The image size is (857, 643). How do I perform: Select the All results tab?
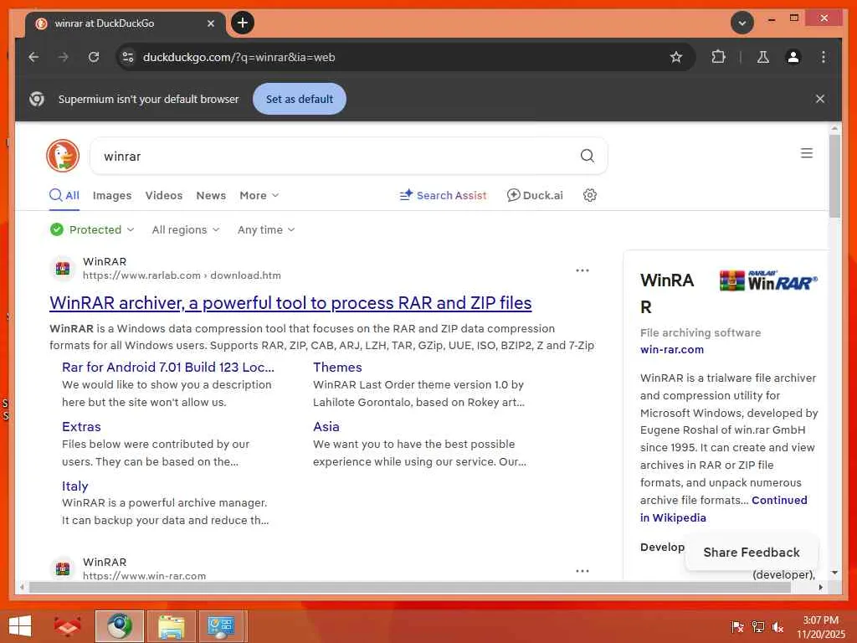point(64,195)
